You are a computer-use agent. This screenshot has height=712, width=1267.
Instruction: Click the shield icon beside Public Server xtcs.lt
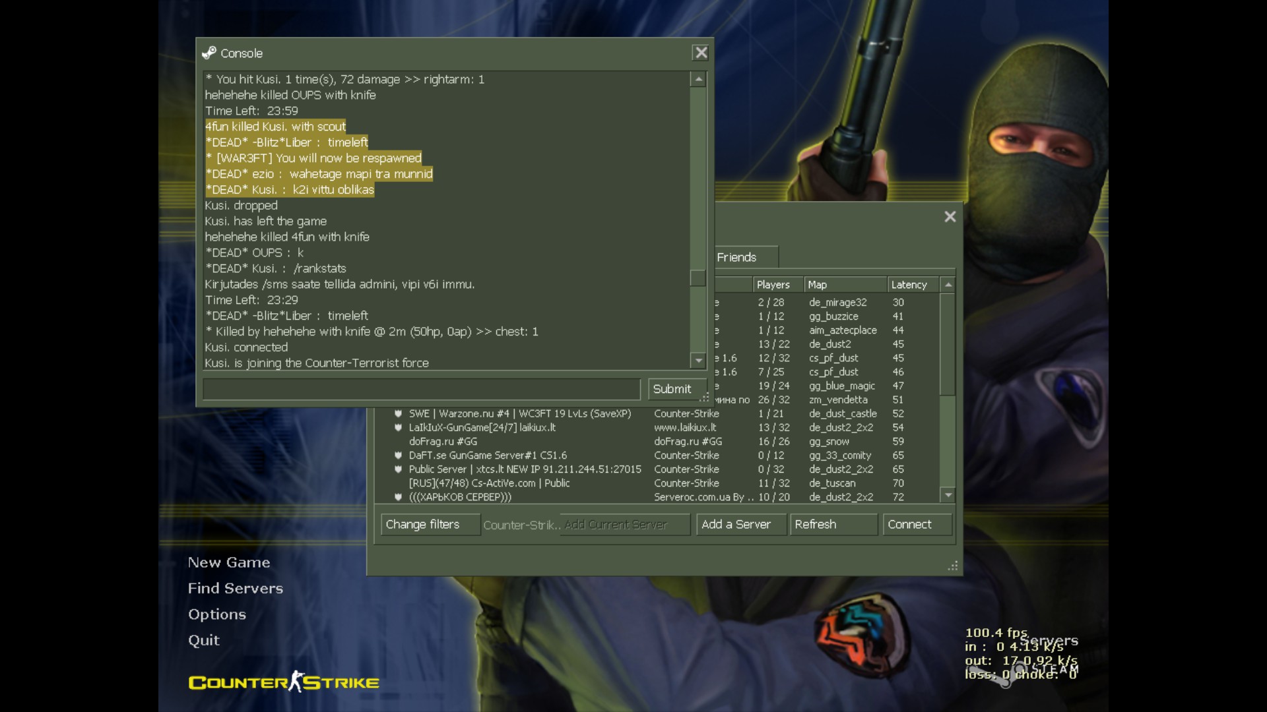pos(398,469)
